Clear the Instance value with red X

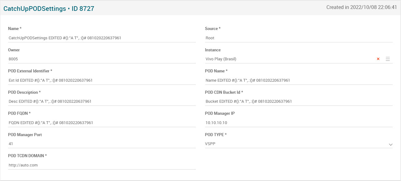tap(378, 59)
